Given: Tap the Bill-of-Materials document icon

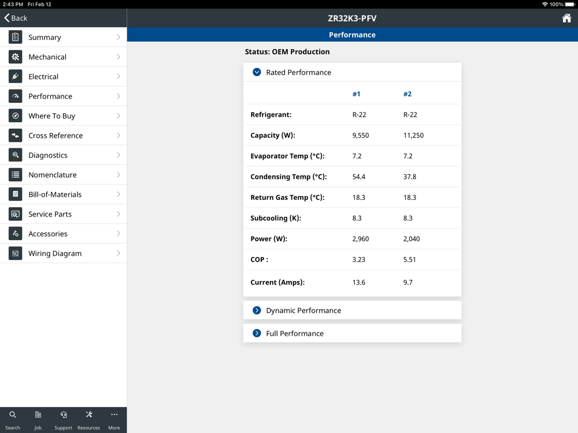Looking at the screenshot, I should (x=15, y=195).
